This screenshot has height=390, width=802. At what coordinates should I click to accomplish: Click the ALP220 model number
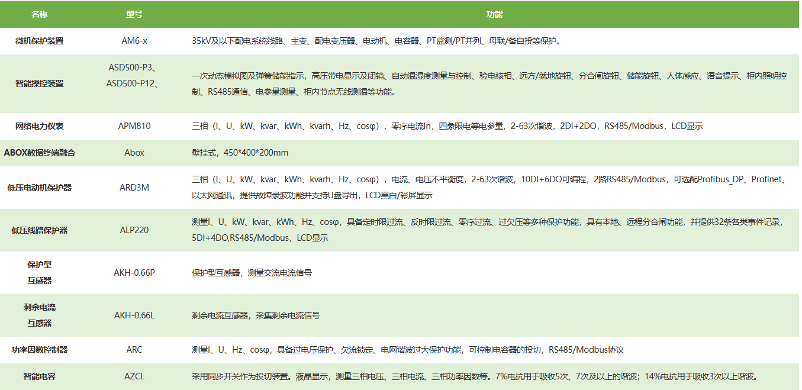point(134,230)
